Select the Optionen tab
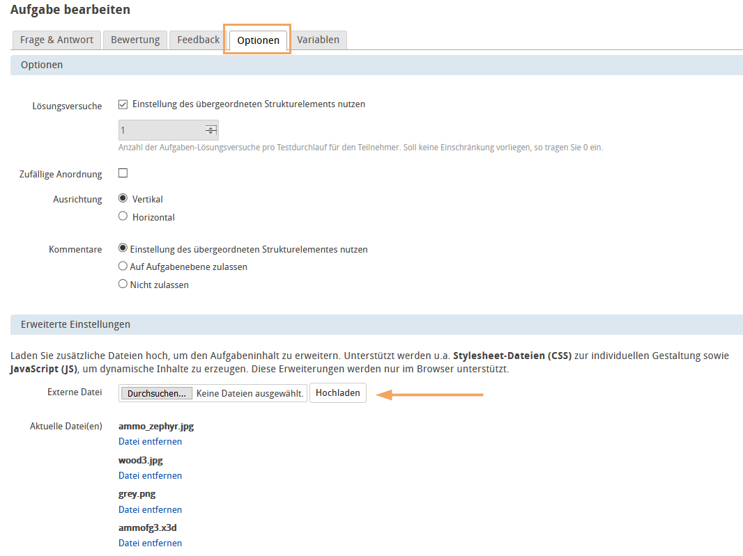 point(258,40)
